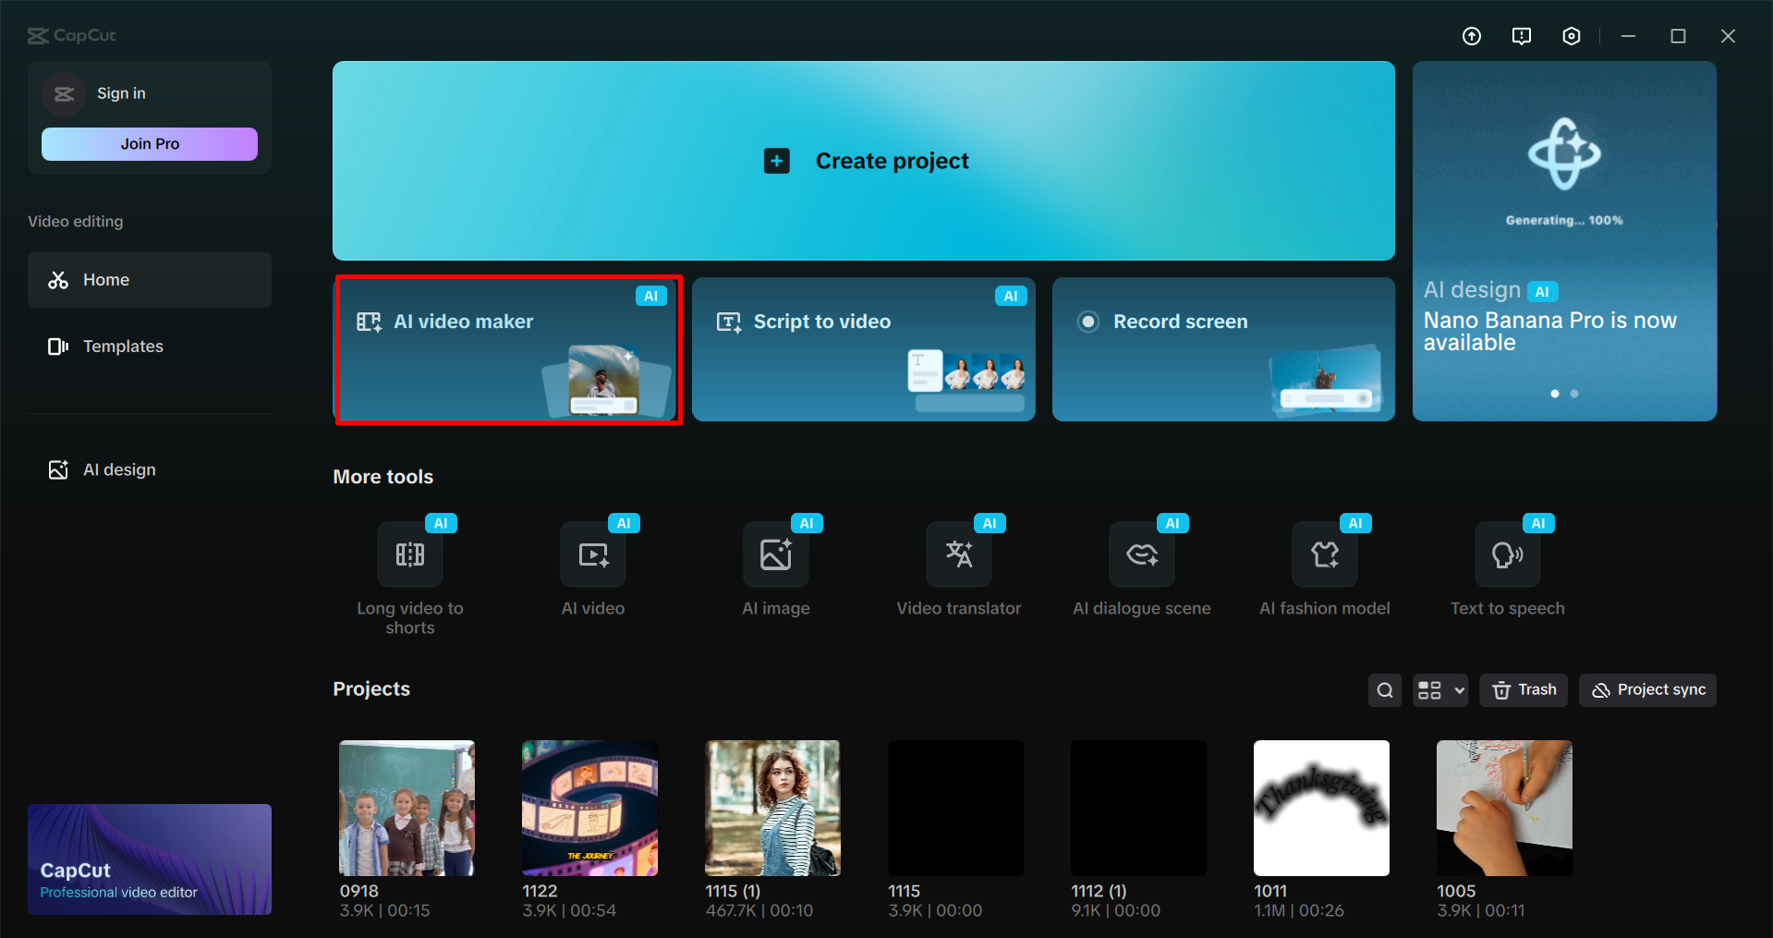Click project info "3.9K | 00:11"
The height and width of the screenshot is (938, 1773).
click(x=1480, y=910)
